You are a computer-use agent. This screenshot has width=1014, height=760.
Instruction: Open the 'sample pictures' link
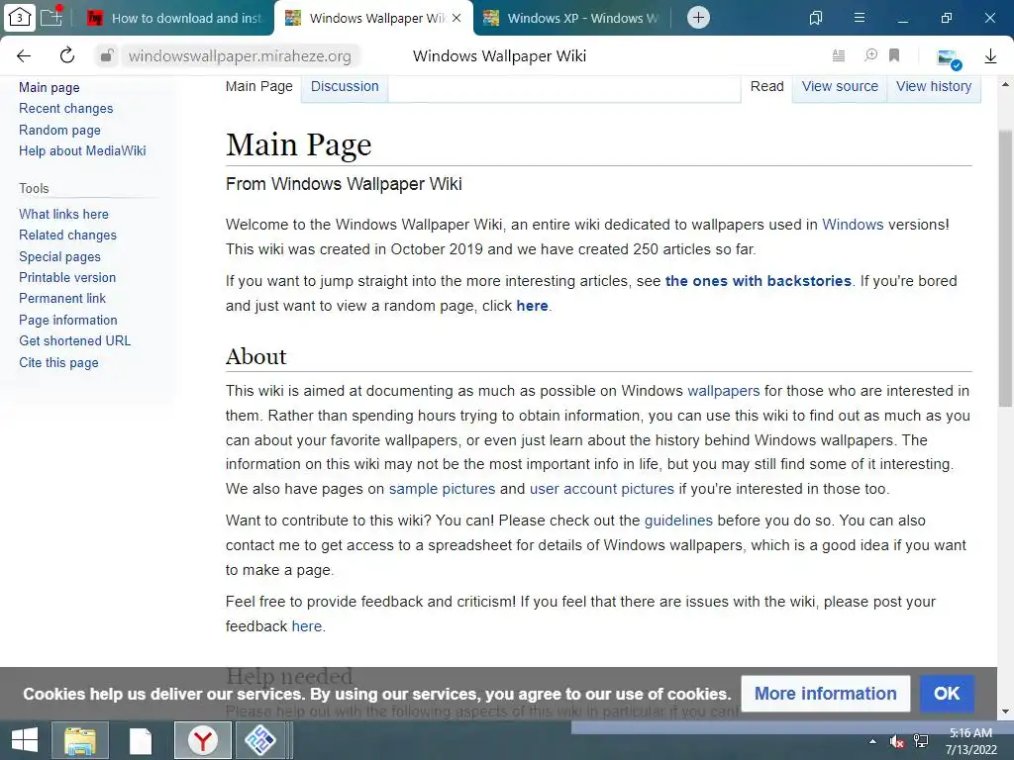point(442,489)
